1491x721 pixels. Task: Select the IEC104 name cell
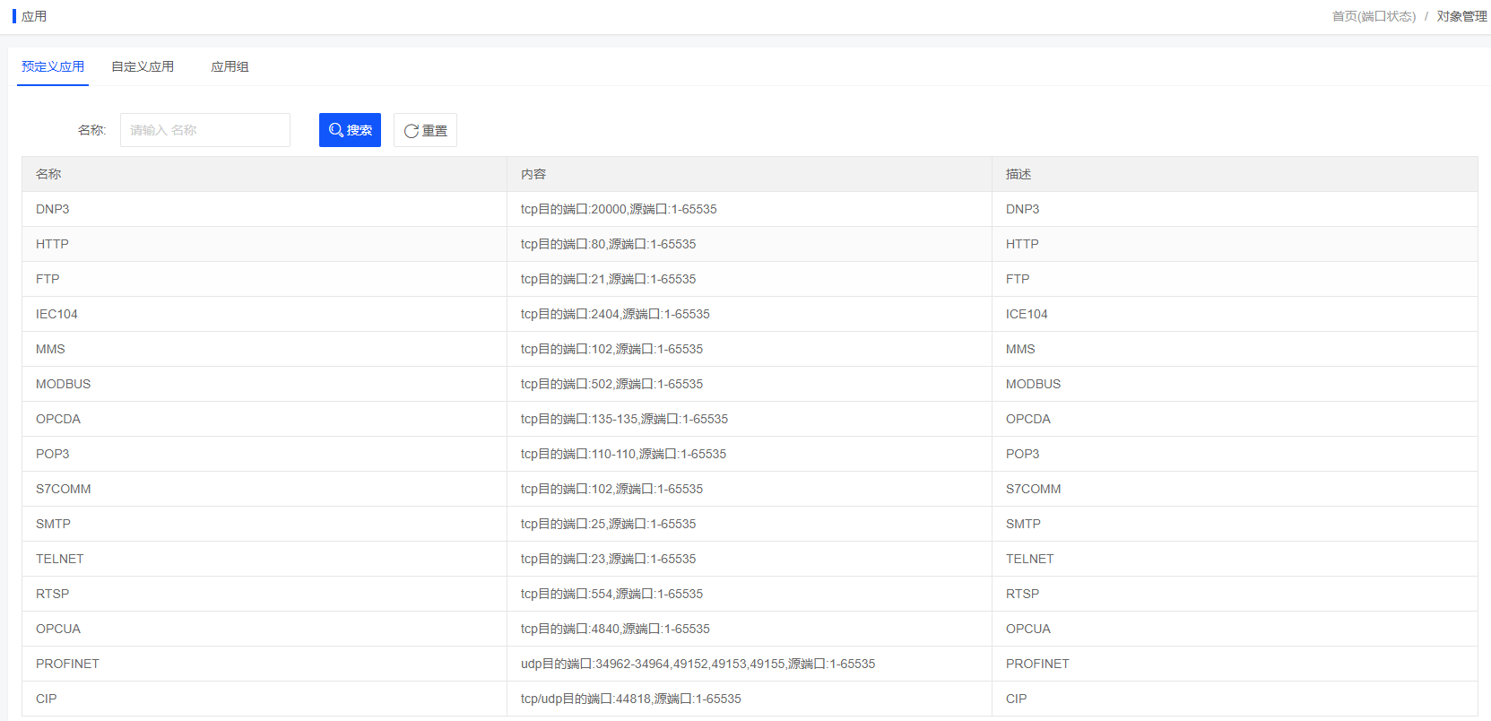pyautogui.click(x=264, y=314)
